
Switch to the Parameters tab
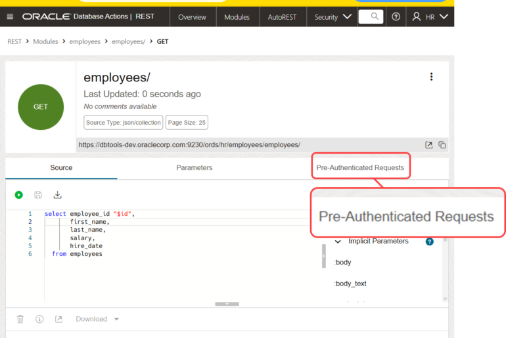pyautogui.click(x=195, y=167)
